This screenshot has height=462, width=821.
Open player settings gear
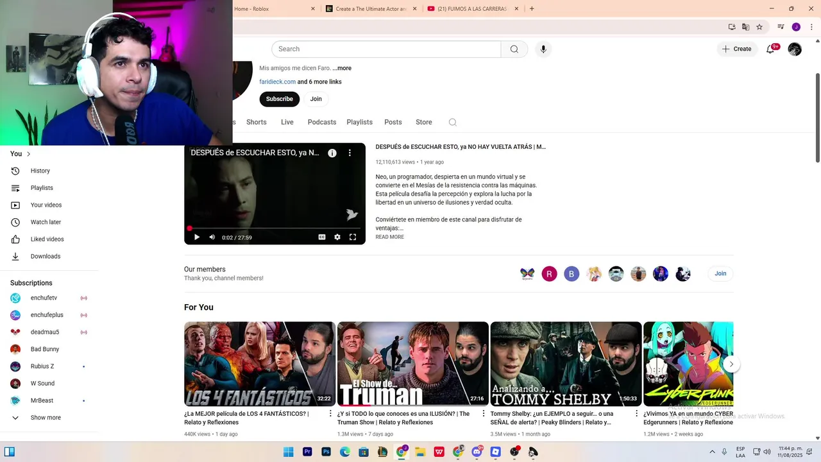pos(337,237)
